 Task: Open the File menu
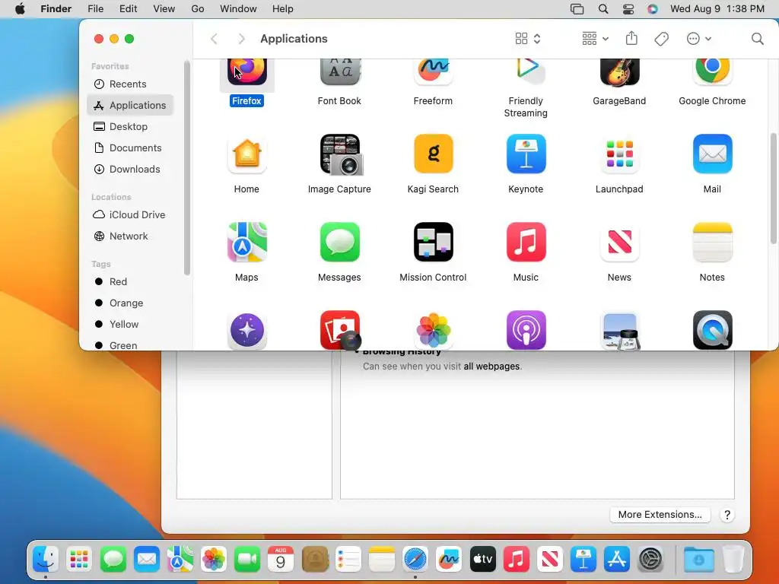[95, 9]
